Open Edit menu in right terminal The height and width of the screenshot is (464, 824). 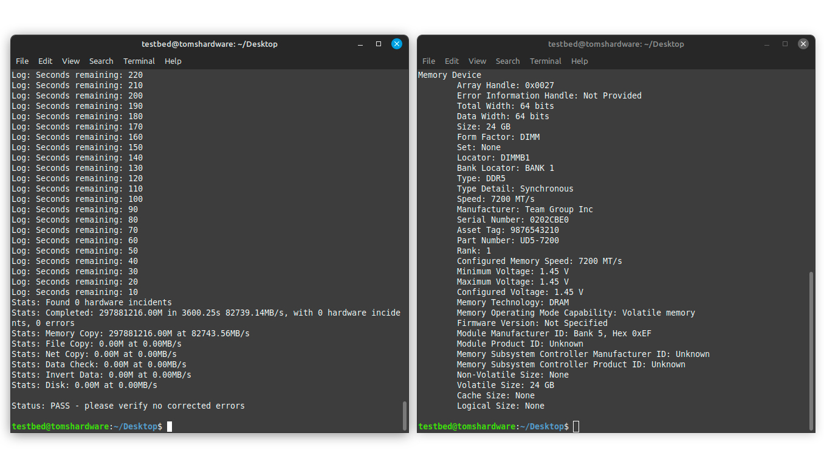tap(452, 61)
